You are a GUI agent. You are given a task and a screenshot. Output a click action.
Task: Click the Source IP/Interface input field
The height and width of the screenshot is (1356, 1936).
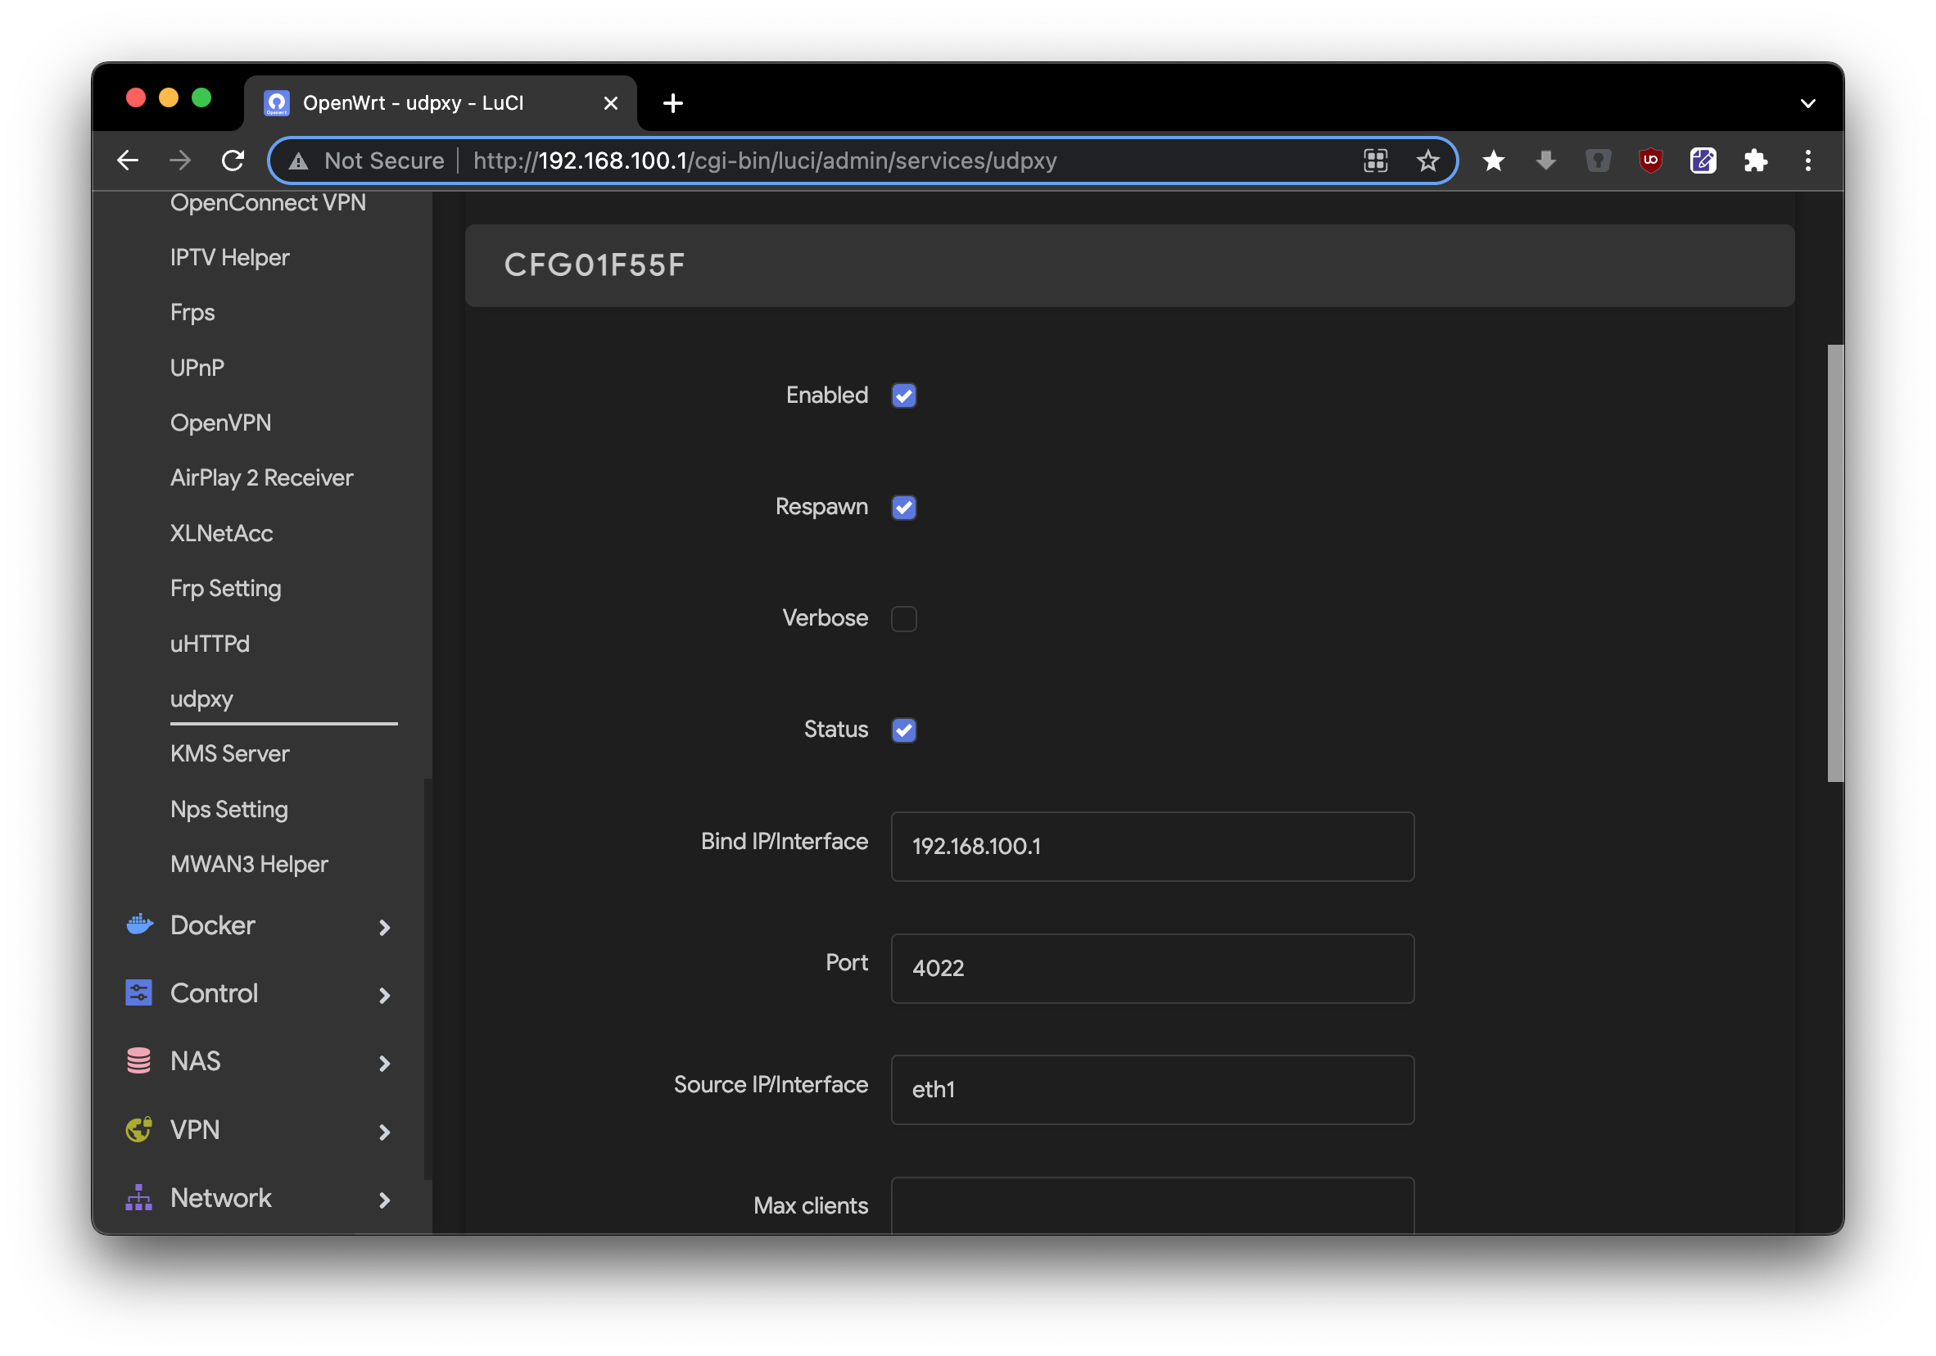pyautogui.click(x=1153, y=1087)
